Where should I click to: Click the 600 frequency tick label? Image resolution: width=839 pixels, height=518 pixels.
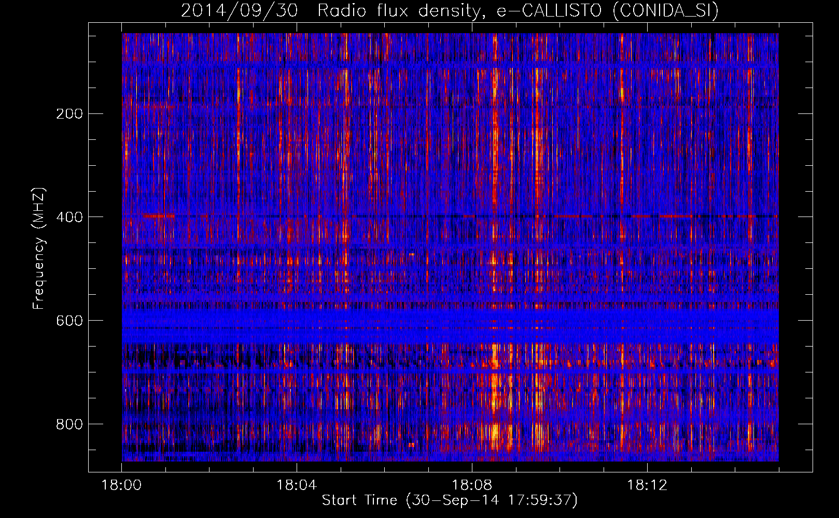(69, 321)
